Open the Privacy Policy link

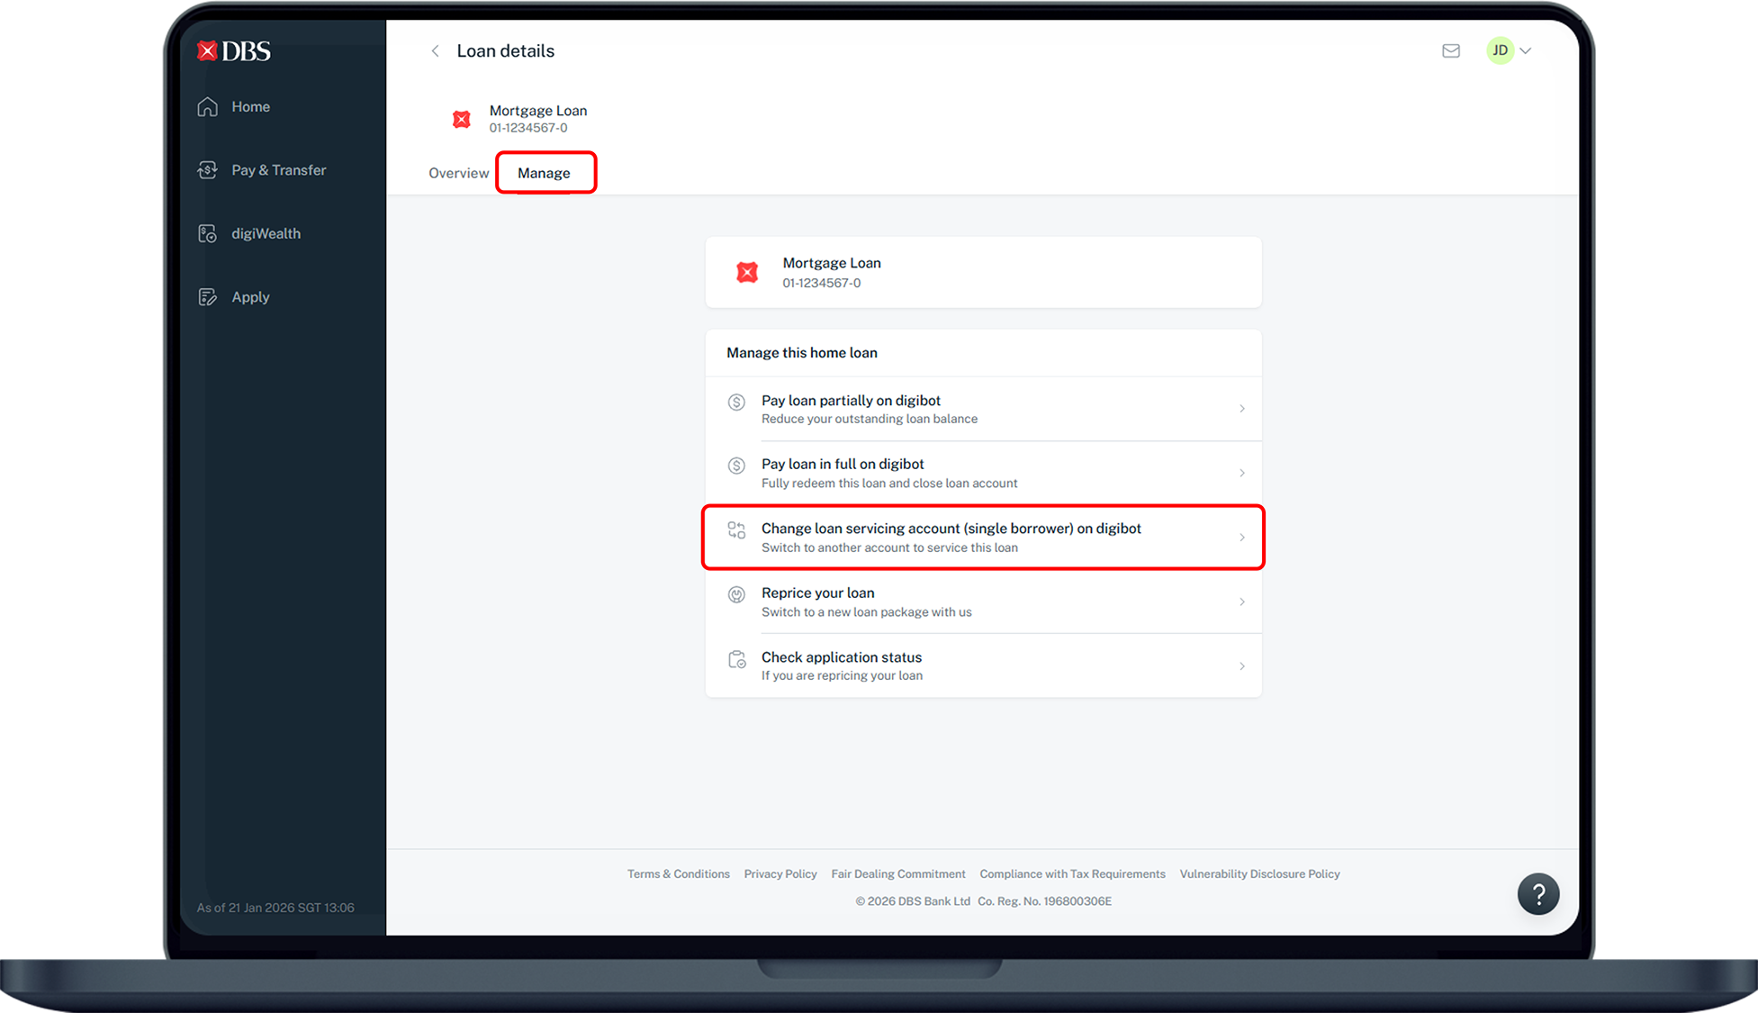point(780,873)
